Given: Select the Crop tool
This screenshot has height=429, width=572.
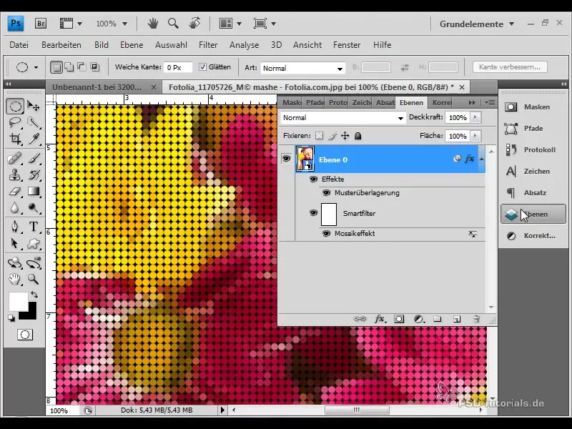Looking at the screenshot, I should point(15,139).
